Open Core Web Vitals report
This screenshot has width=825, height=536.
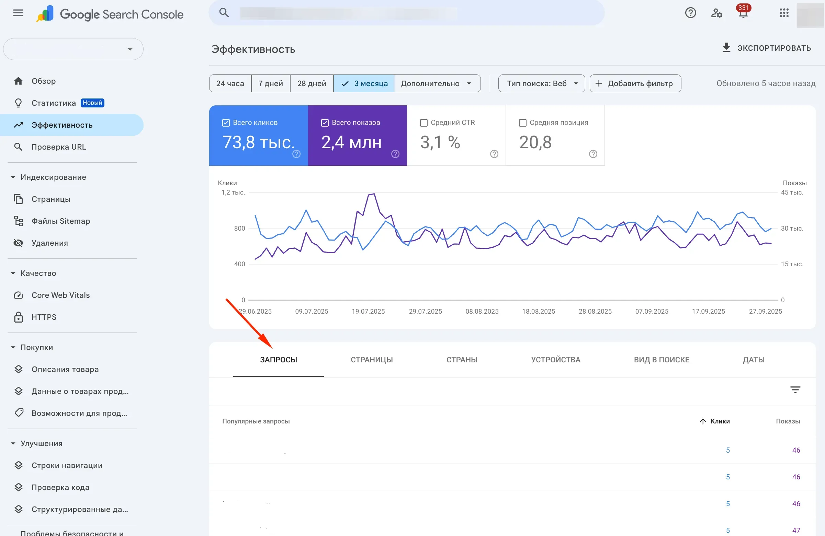tap(60, 295)
